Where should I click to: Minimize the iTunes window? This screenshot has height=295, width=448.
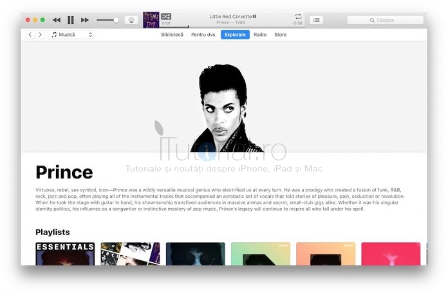tap(35, 20)
